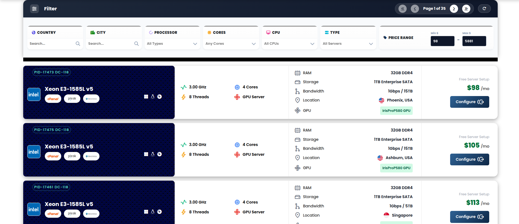This screenshot has height=224, width=519.
Task: Click the Filter heading text
Action: 51,9
